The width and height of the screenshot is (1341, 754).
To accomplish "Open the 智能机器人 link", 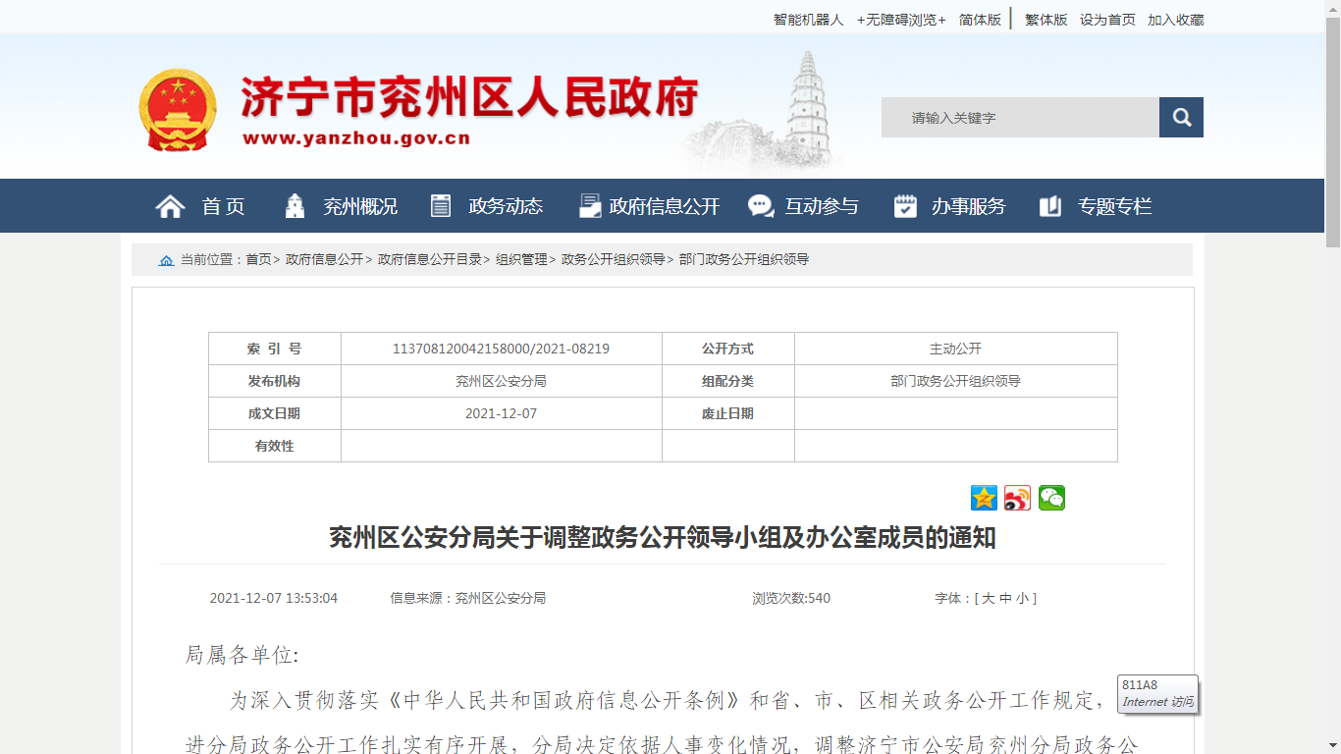I will coord(808,20).
